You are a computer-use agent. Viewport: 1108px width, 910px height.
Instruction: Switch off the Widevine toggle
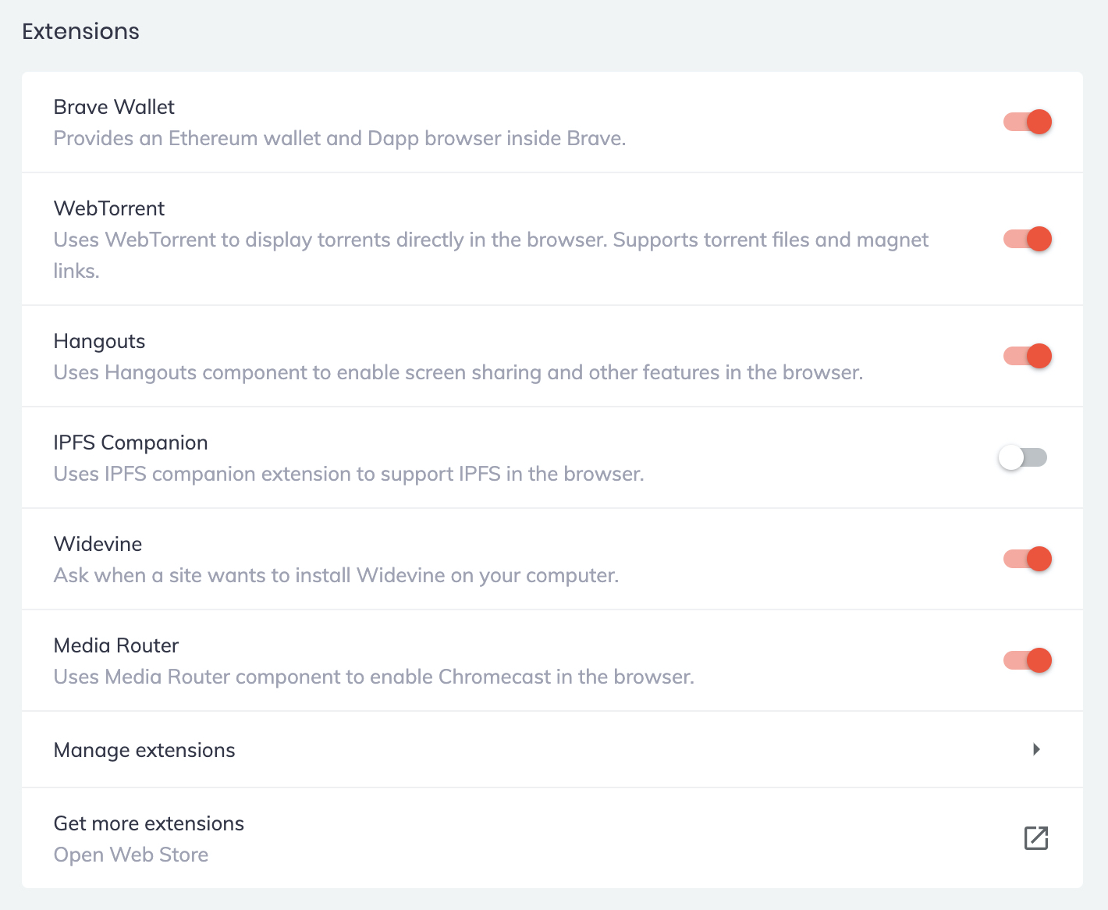point(1027,559)
